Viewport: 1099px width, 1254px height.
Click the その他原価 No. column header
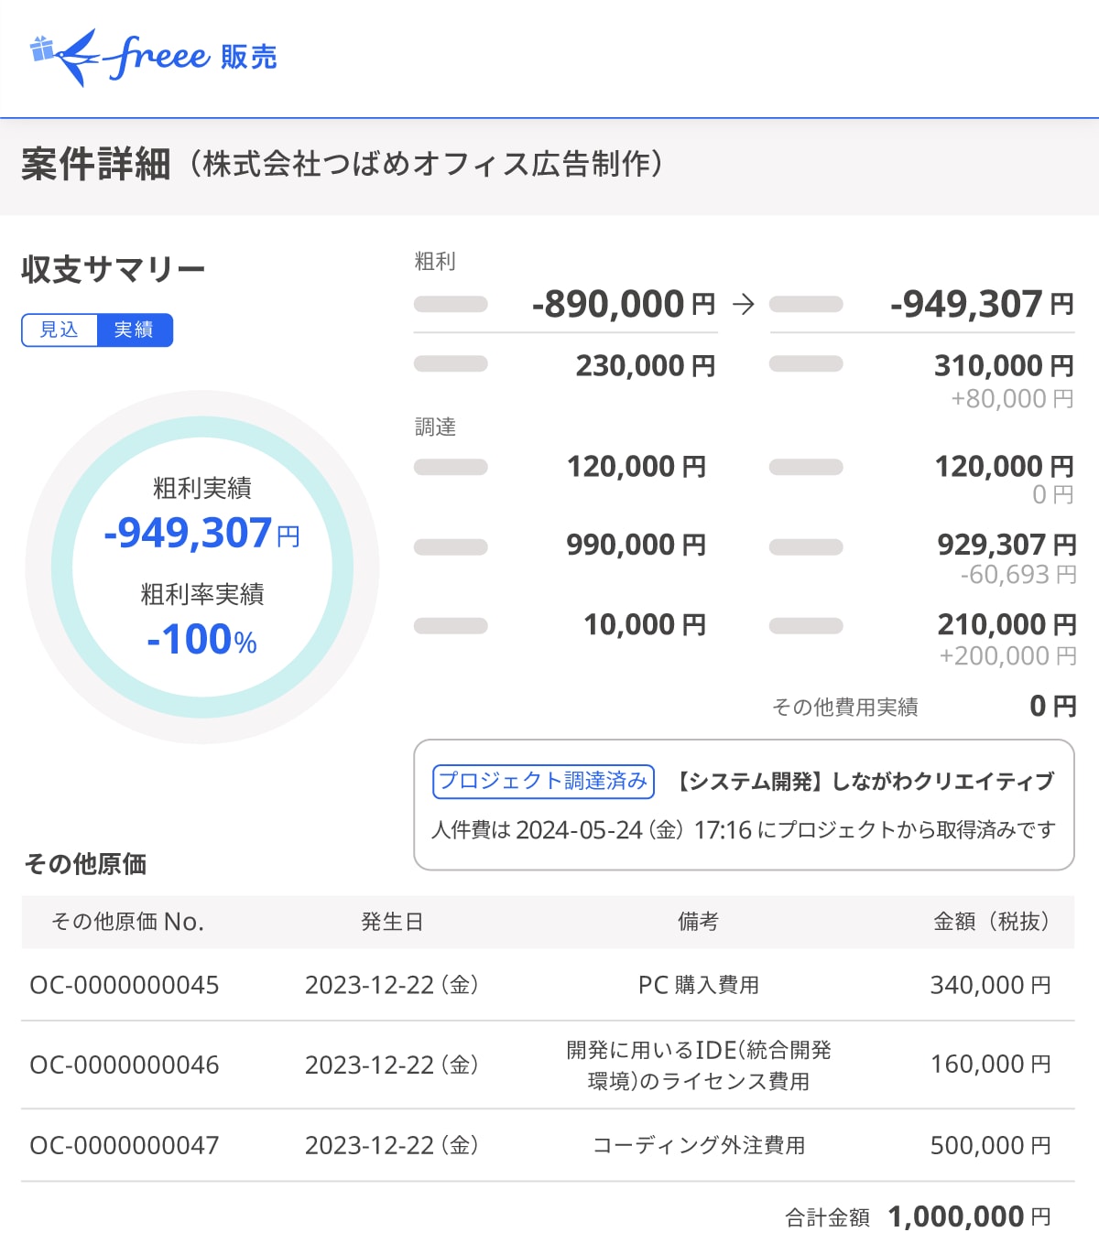(x=127, y=922)
